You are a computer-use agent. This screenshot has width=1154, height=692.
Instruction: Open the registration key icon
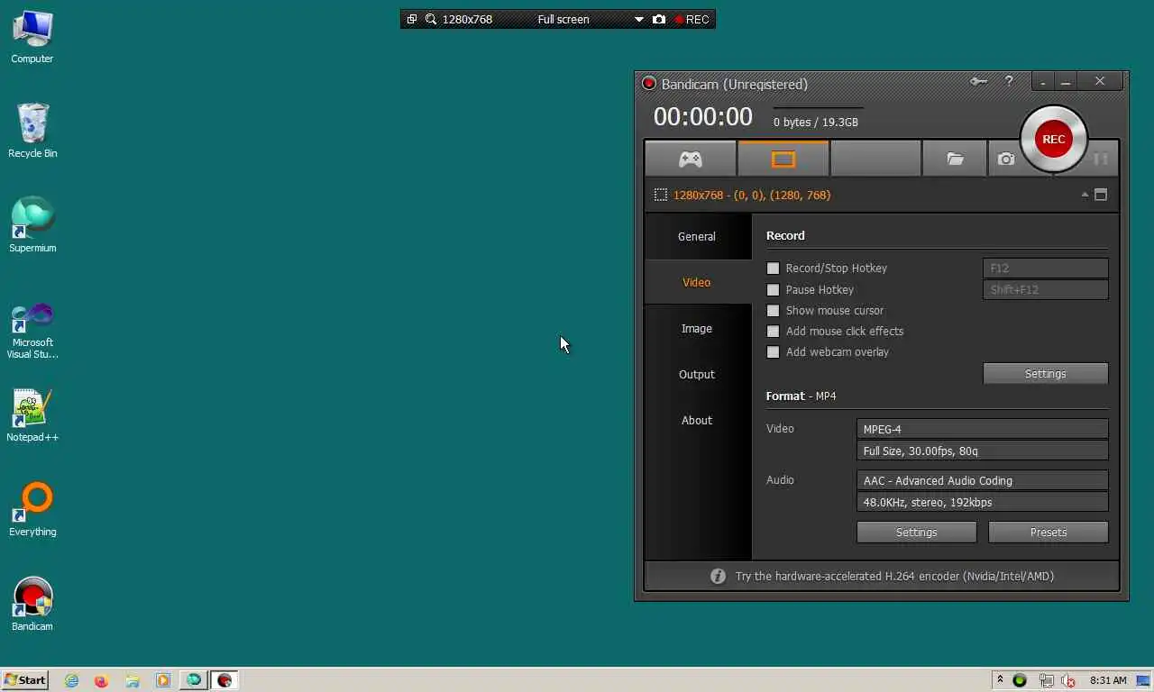click(x=979, y=81)
